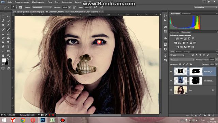Viewport: 218px width, 123px height.
Task: Toggle lock image pixels brush icon
Action: [184, 64]
